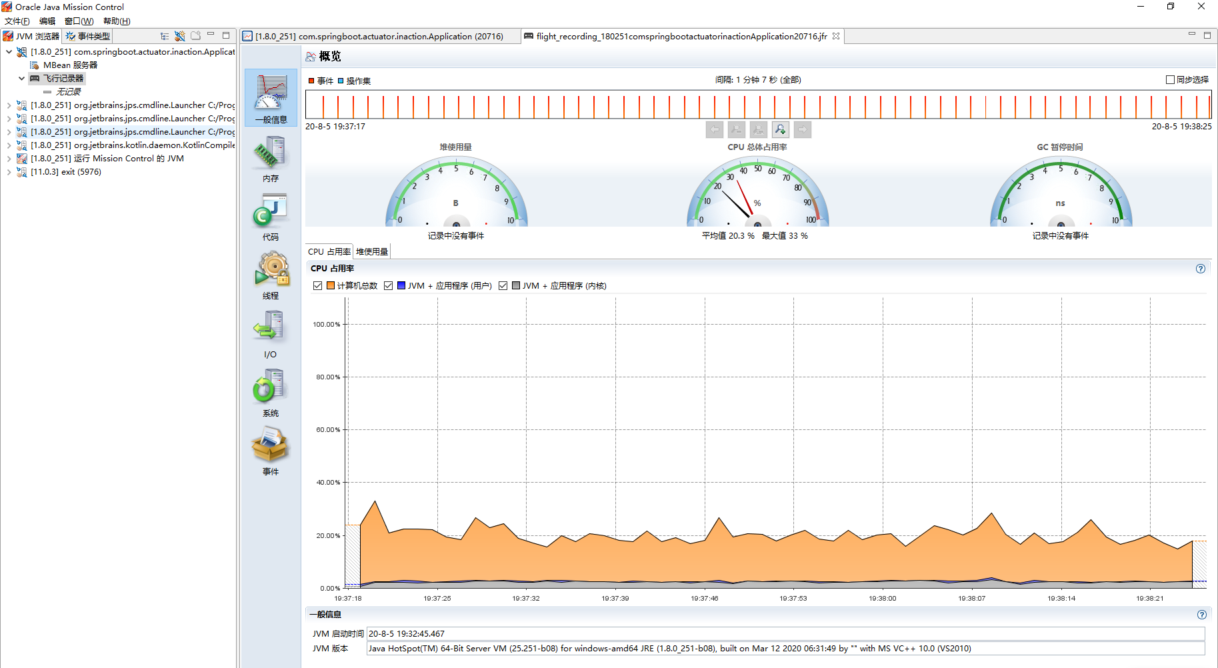Open help for 一般信息 section
Screen dimensions: 1218x668
pos(1201,615)
